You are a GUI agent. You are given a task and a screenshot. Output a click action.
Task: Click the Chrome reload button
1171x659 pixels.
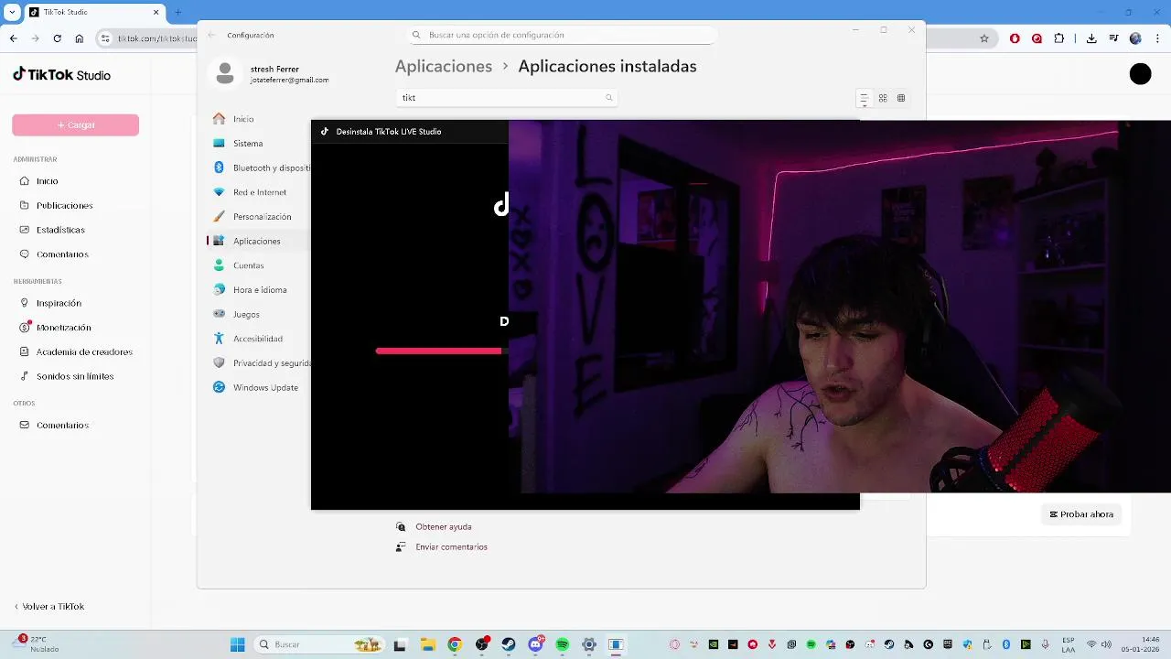tap(58, 38)
